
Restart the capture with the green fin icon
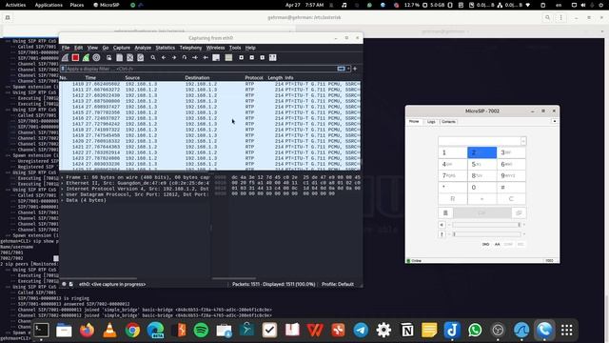coord(86,57)
